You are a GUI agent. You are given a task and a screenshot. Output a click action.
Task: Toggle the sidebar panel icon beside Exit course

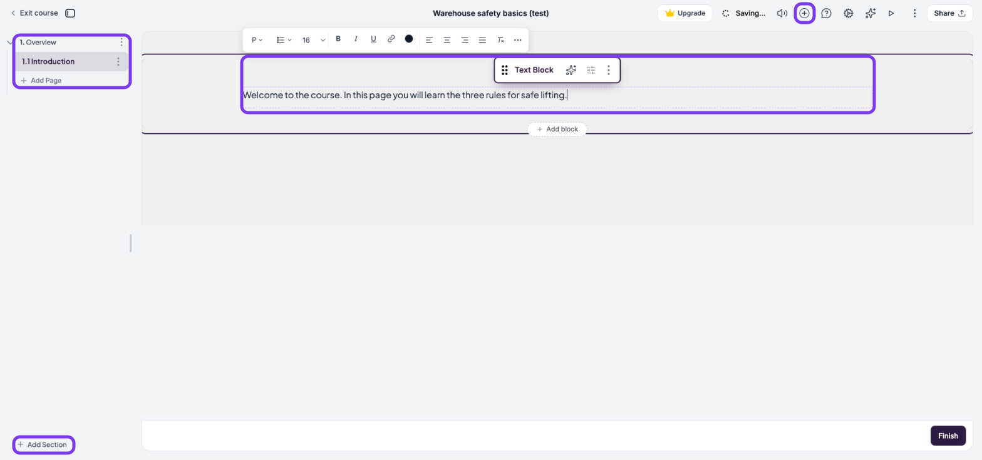point(70,13)
